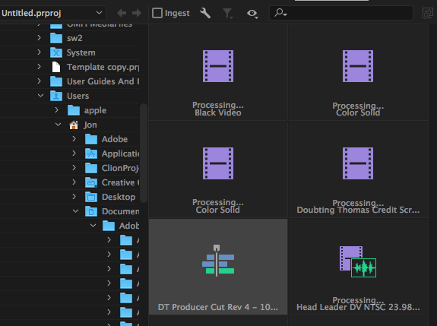Collapse the Documents folder

click(75, 211)
